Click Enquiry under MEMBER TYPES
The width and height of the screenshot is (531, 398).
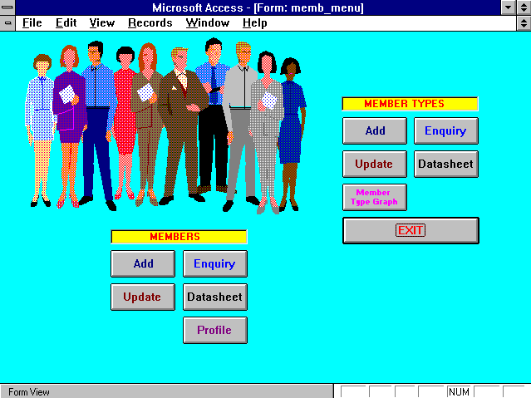(x=446, y=130)
